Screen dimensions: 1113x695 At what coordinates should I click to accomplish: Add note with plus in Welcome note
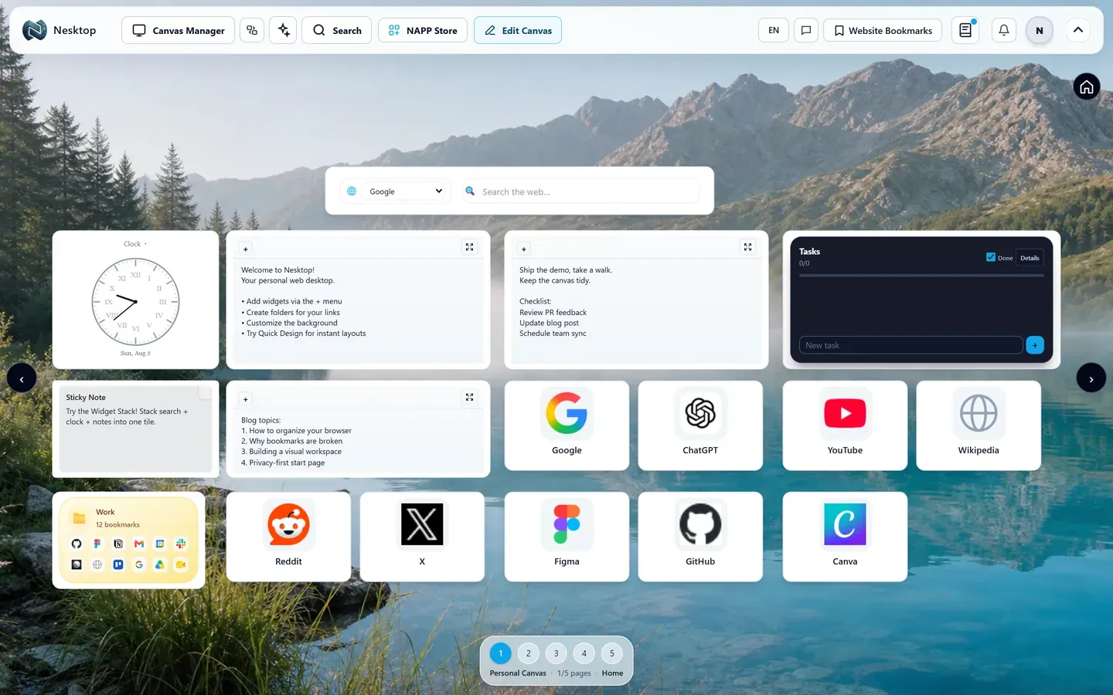coord(246,249)
